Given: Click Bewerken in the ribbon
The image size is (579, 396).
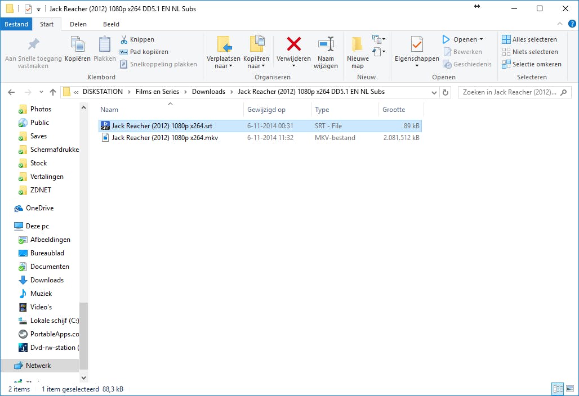Looking at the screenshot, I should tap(462, 52).
